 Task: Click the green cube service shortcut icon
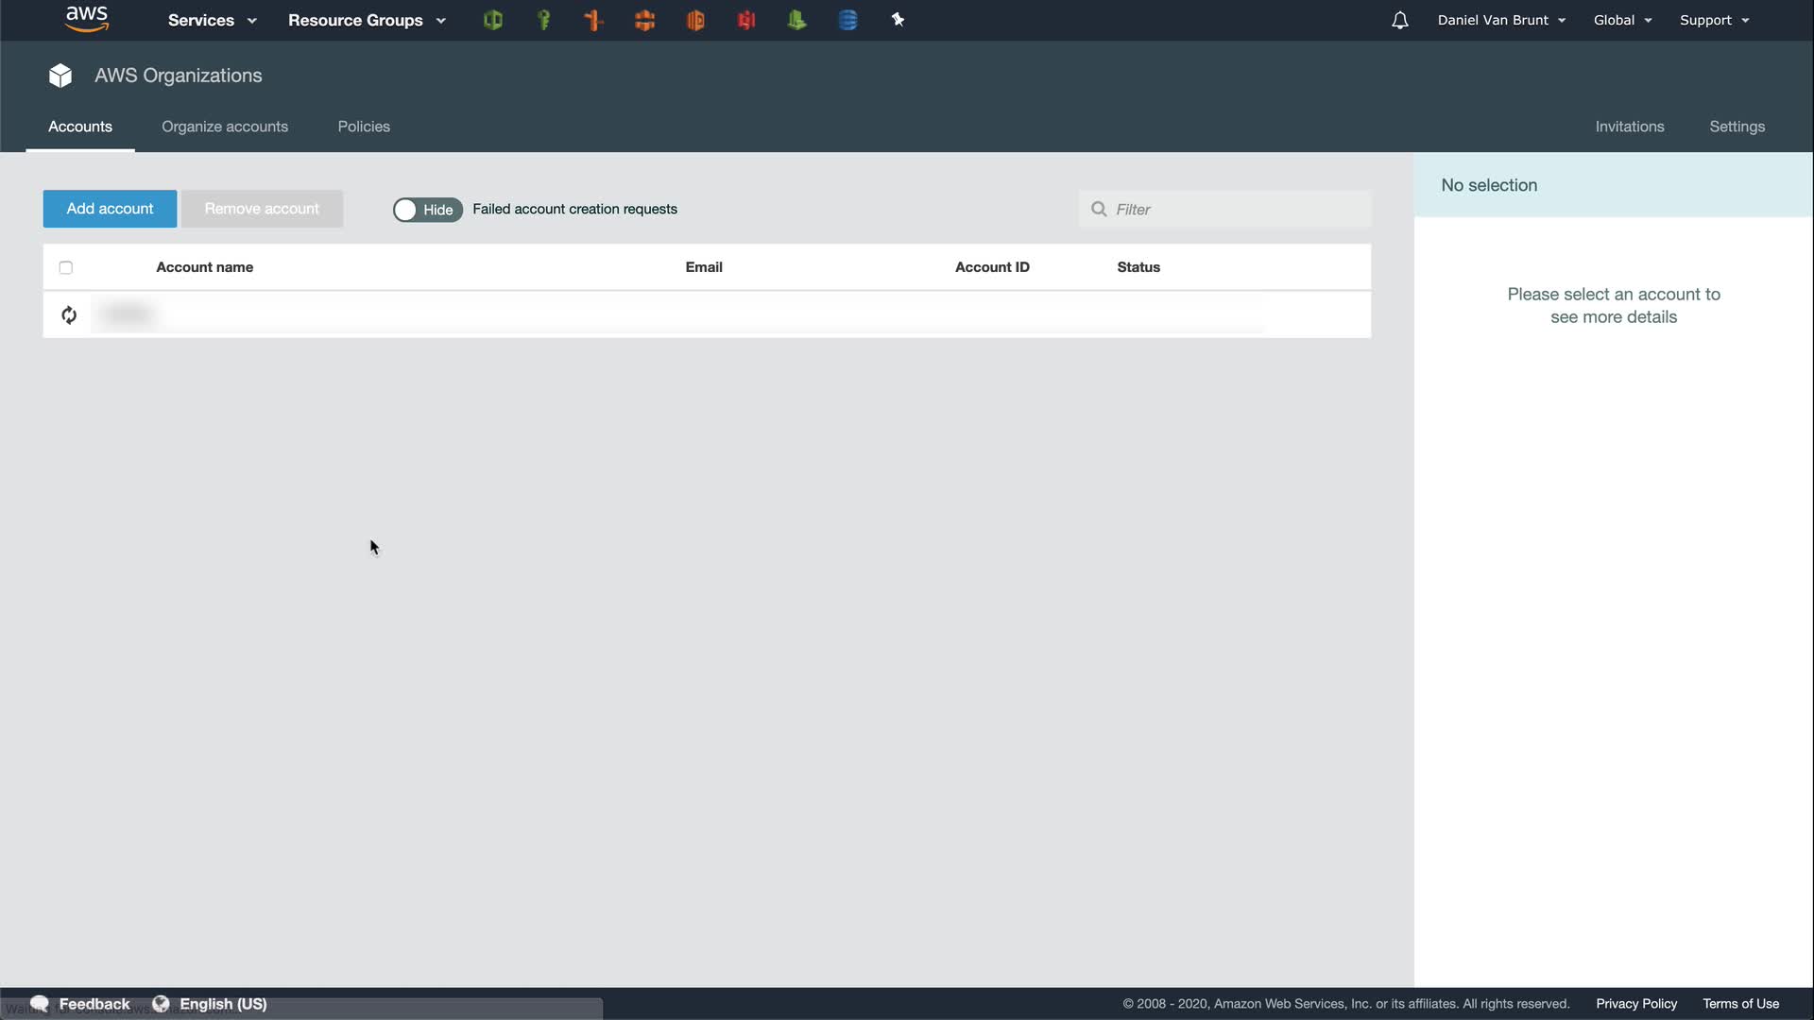[492, 20]
